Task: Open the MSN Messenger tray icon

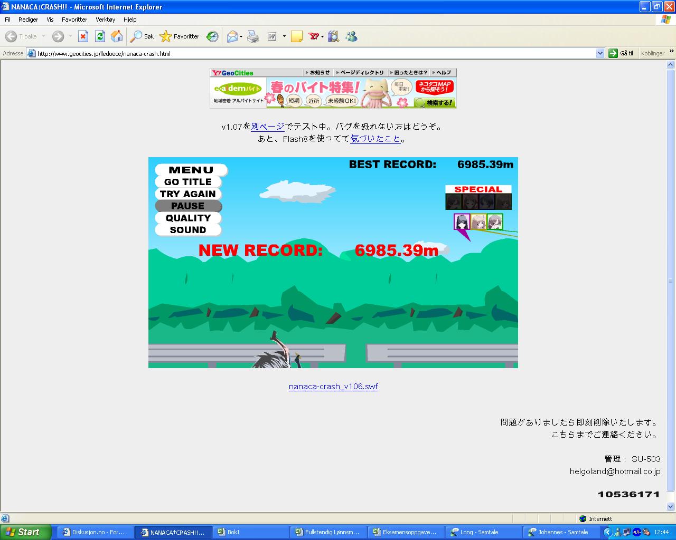Action: pos(618,532)
